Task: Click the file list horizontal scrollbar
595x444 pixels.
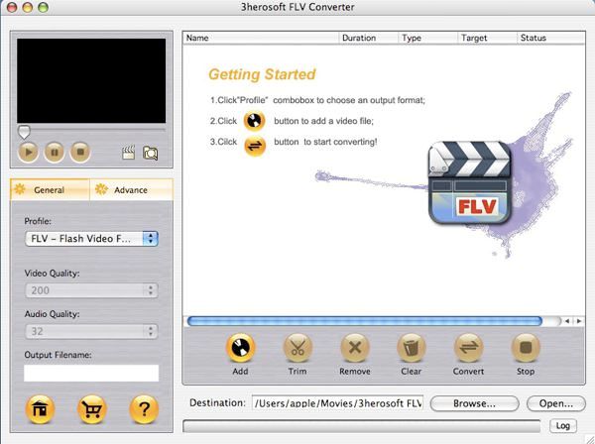Action: tap(365, 321)
